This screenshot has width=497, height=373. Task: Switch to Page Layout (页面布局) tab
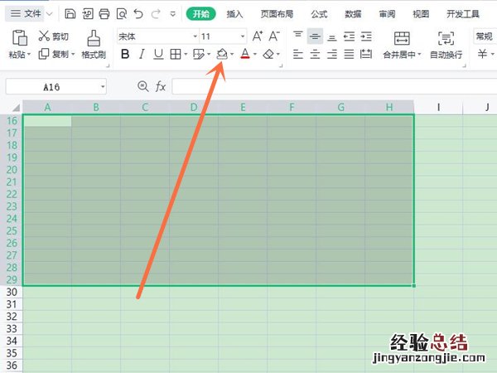pyautogui.click(x=277, y=14)
